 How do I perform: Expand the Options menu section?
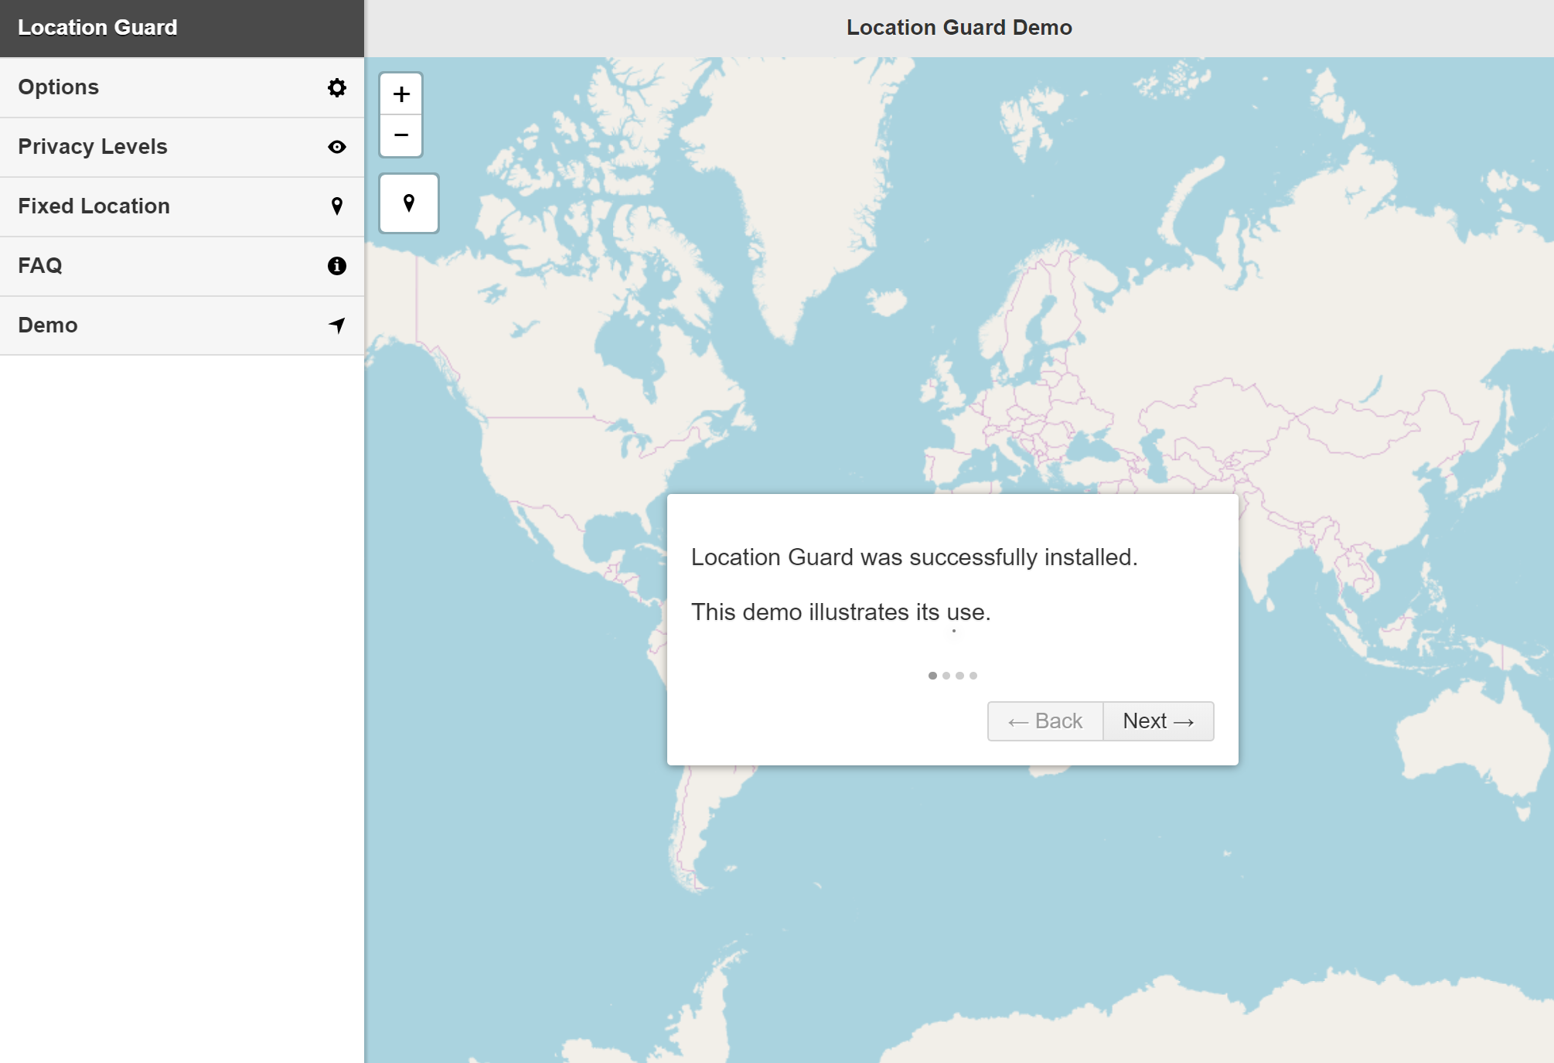(182, 87)
